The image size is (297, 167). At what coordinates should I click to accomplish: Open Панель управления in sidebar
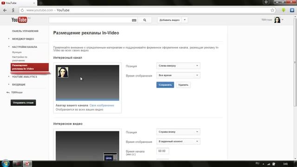(x=25, y=31)
